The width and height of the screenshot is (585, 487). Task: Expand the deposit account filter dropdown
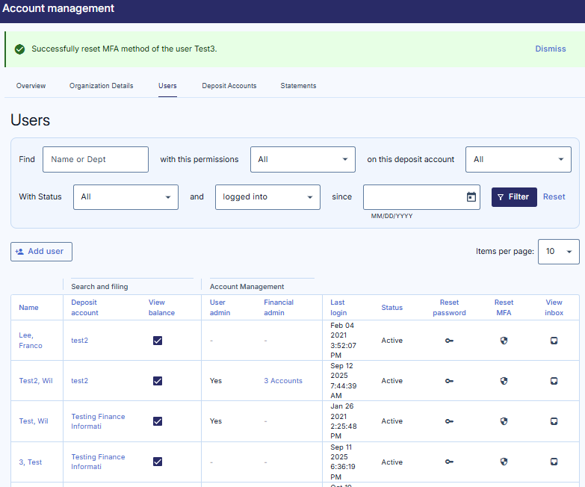click(x=518, y=159)
